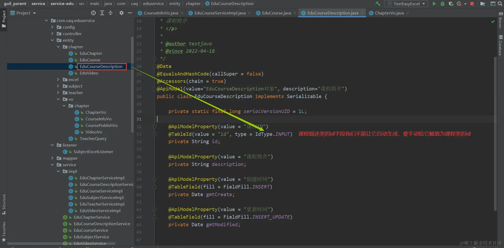Fold the annotation block at line 39

point(155,179)
